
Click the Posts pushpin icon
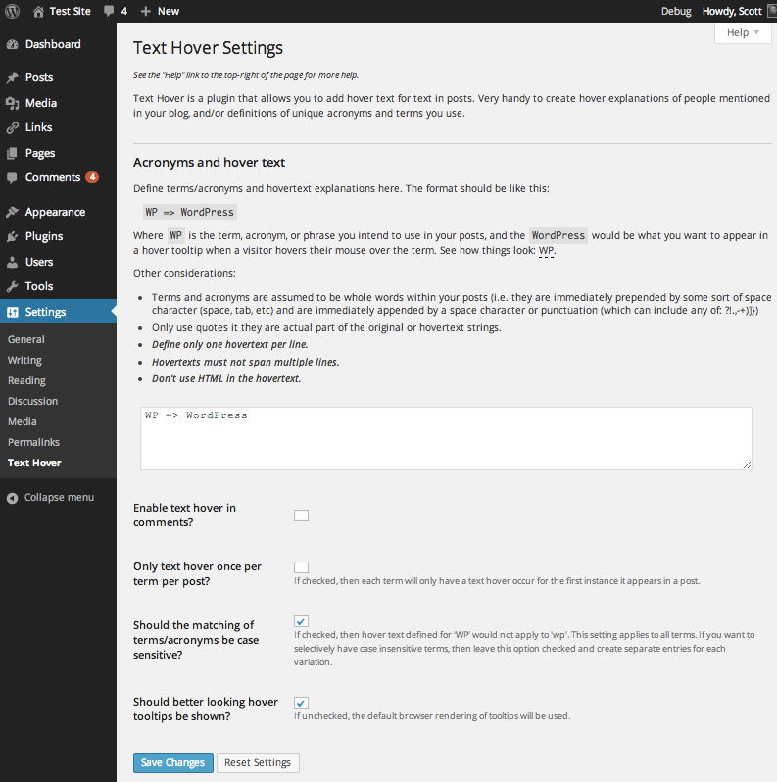[x=12, y=77]
